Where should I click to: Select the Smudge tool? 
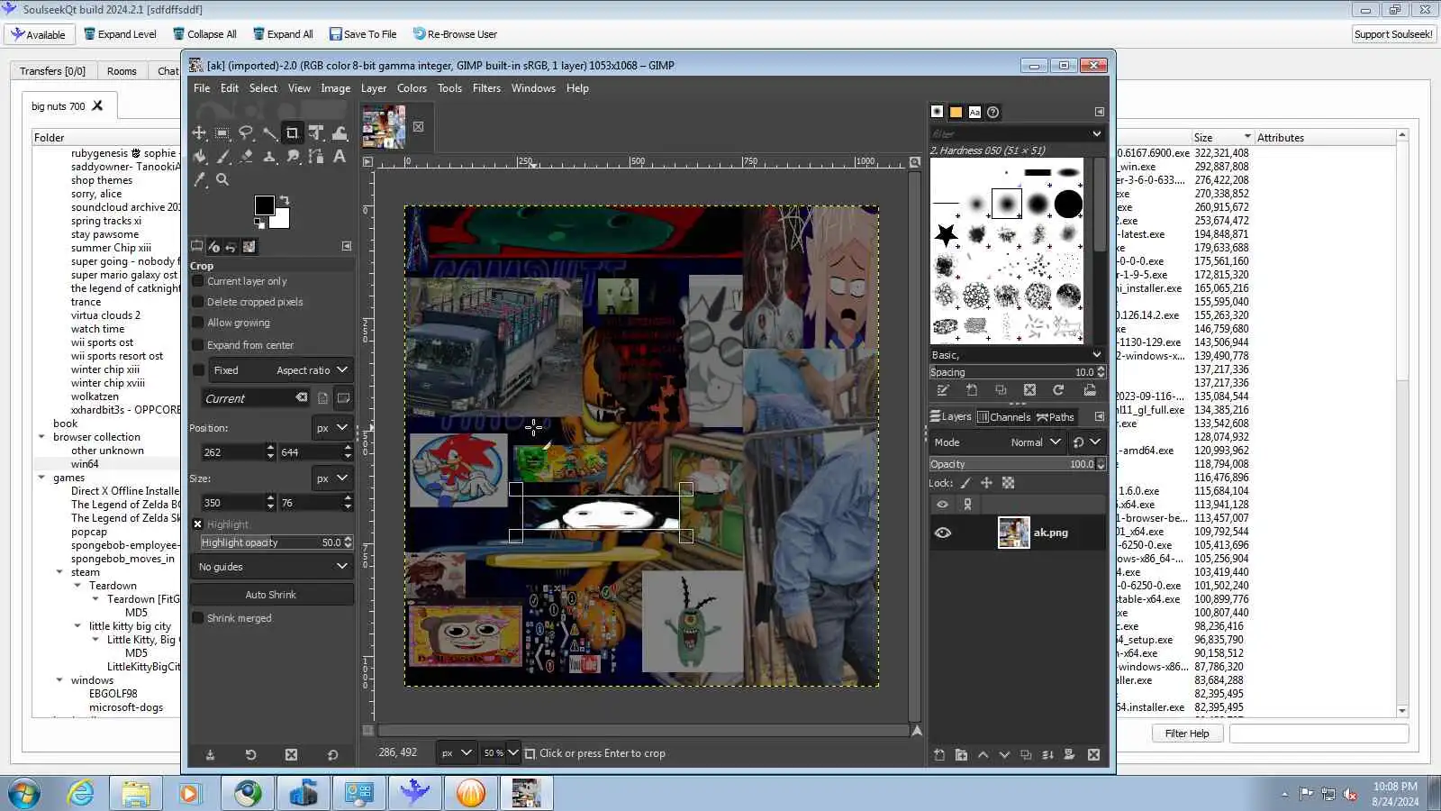click(x=292, y=157)
